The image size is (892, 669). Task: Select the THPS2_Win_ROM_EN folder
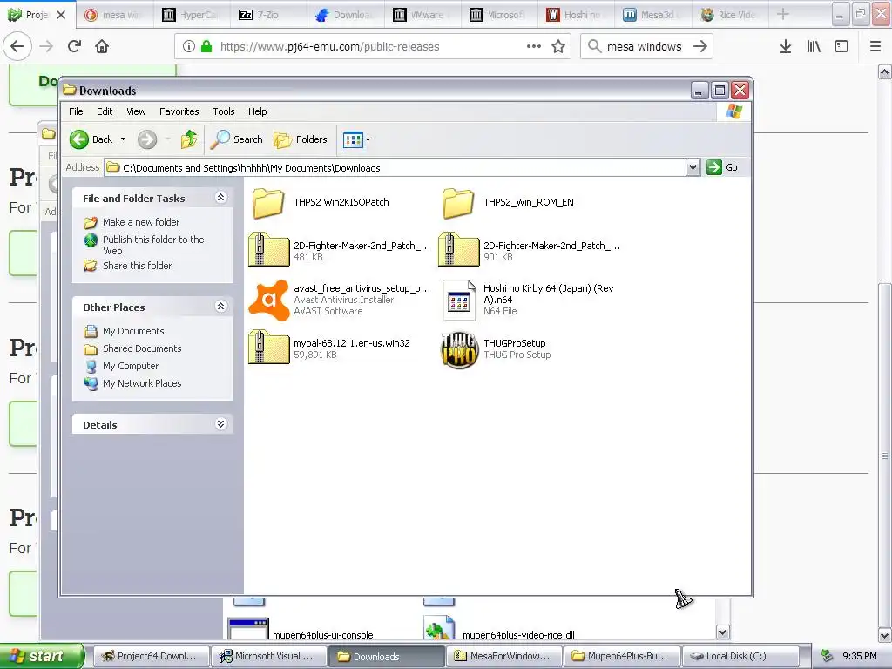click(508, 202)
